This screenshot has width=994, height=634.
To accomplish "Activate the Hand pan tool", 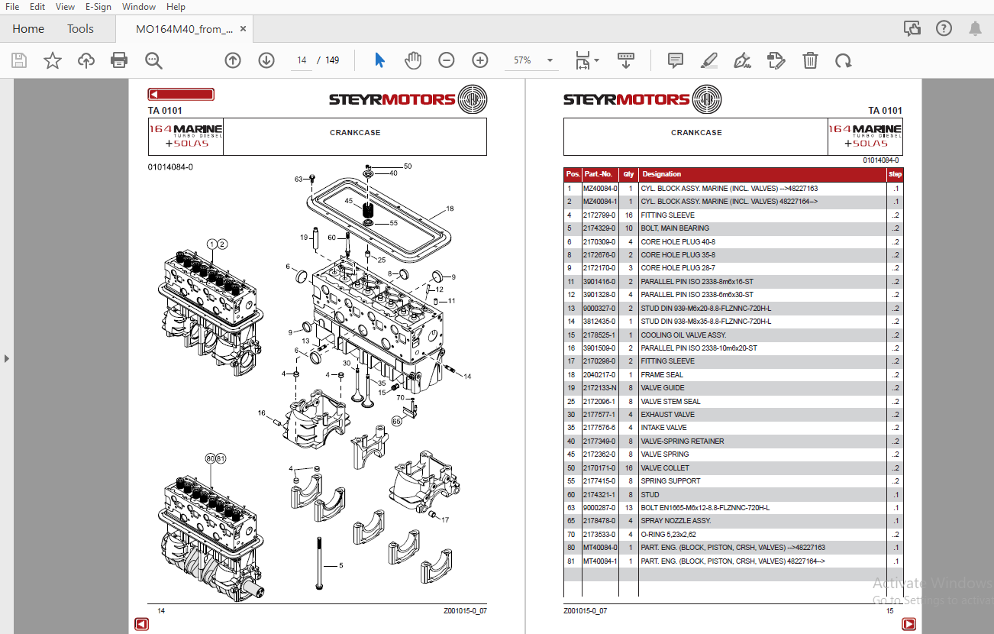I will [413, 60].
